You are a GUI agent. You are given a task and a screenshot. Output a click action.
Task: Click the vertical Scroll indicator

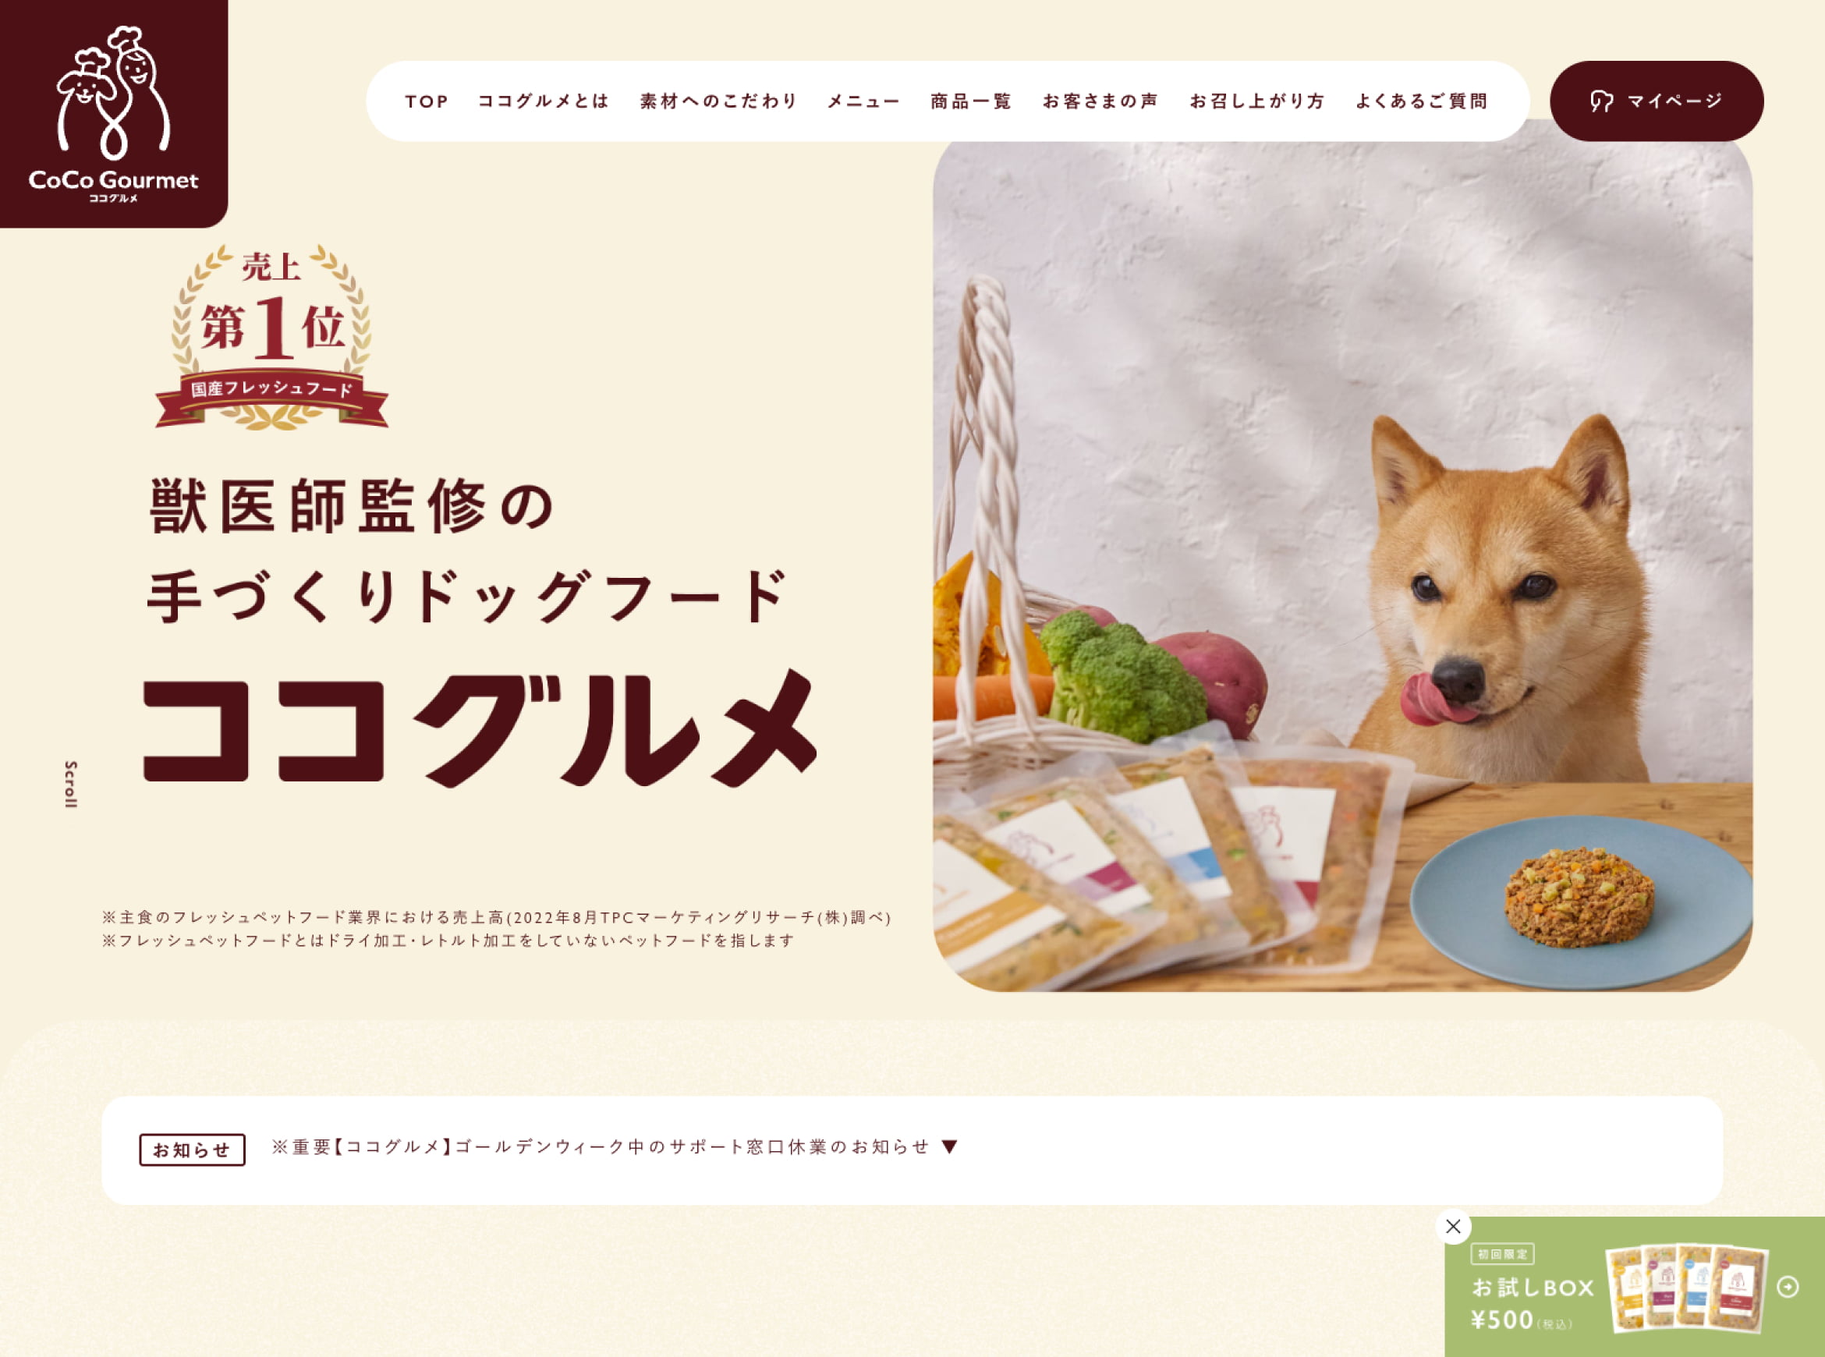(71, 785)
